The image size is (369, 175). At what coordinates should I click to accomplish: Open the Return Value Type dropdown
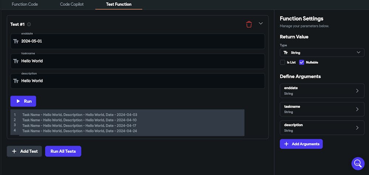tap(322, 53)
